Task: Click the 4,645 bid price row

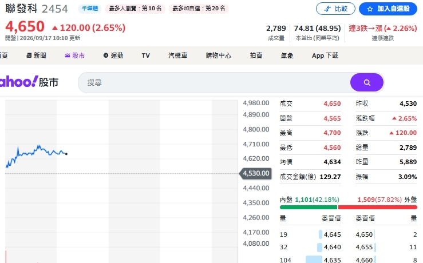Action: pos(310,235)
